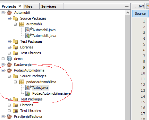
Task: Expand Libraries under Automobili
Action: (9, 47)
